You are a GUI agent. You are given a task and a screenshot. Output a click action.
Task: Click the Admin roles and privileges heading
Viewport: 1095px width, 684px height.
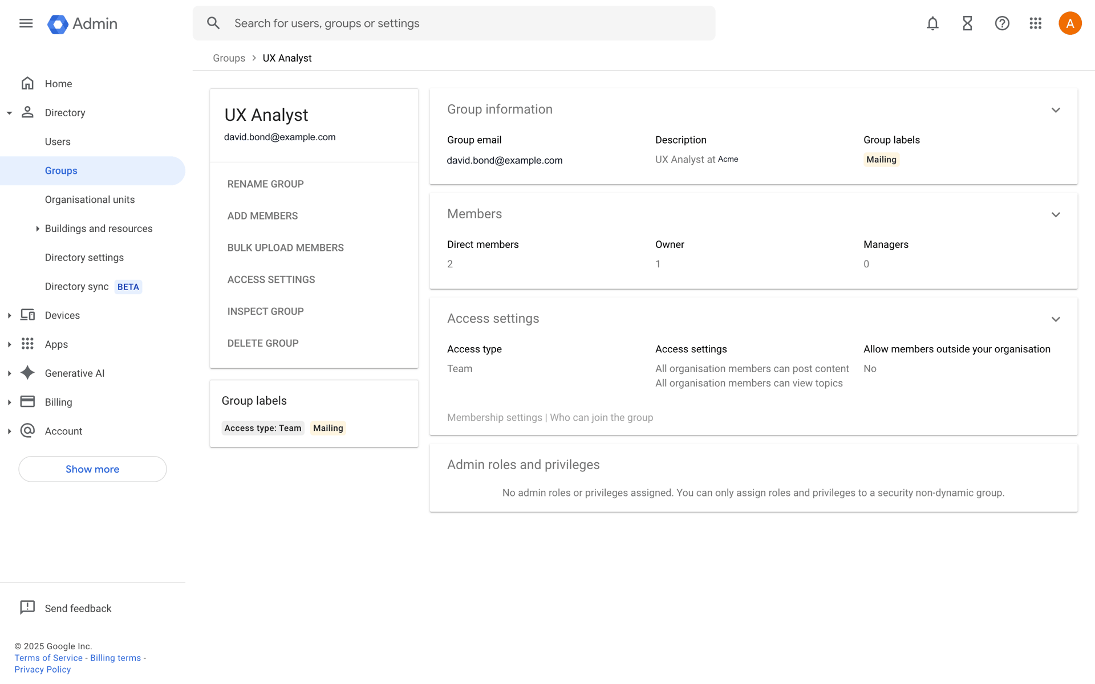[523, 465]
